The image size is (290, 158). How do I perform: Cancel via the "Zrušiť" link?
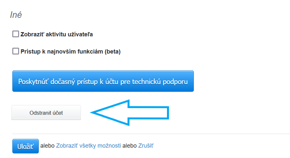point(146,146)
